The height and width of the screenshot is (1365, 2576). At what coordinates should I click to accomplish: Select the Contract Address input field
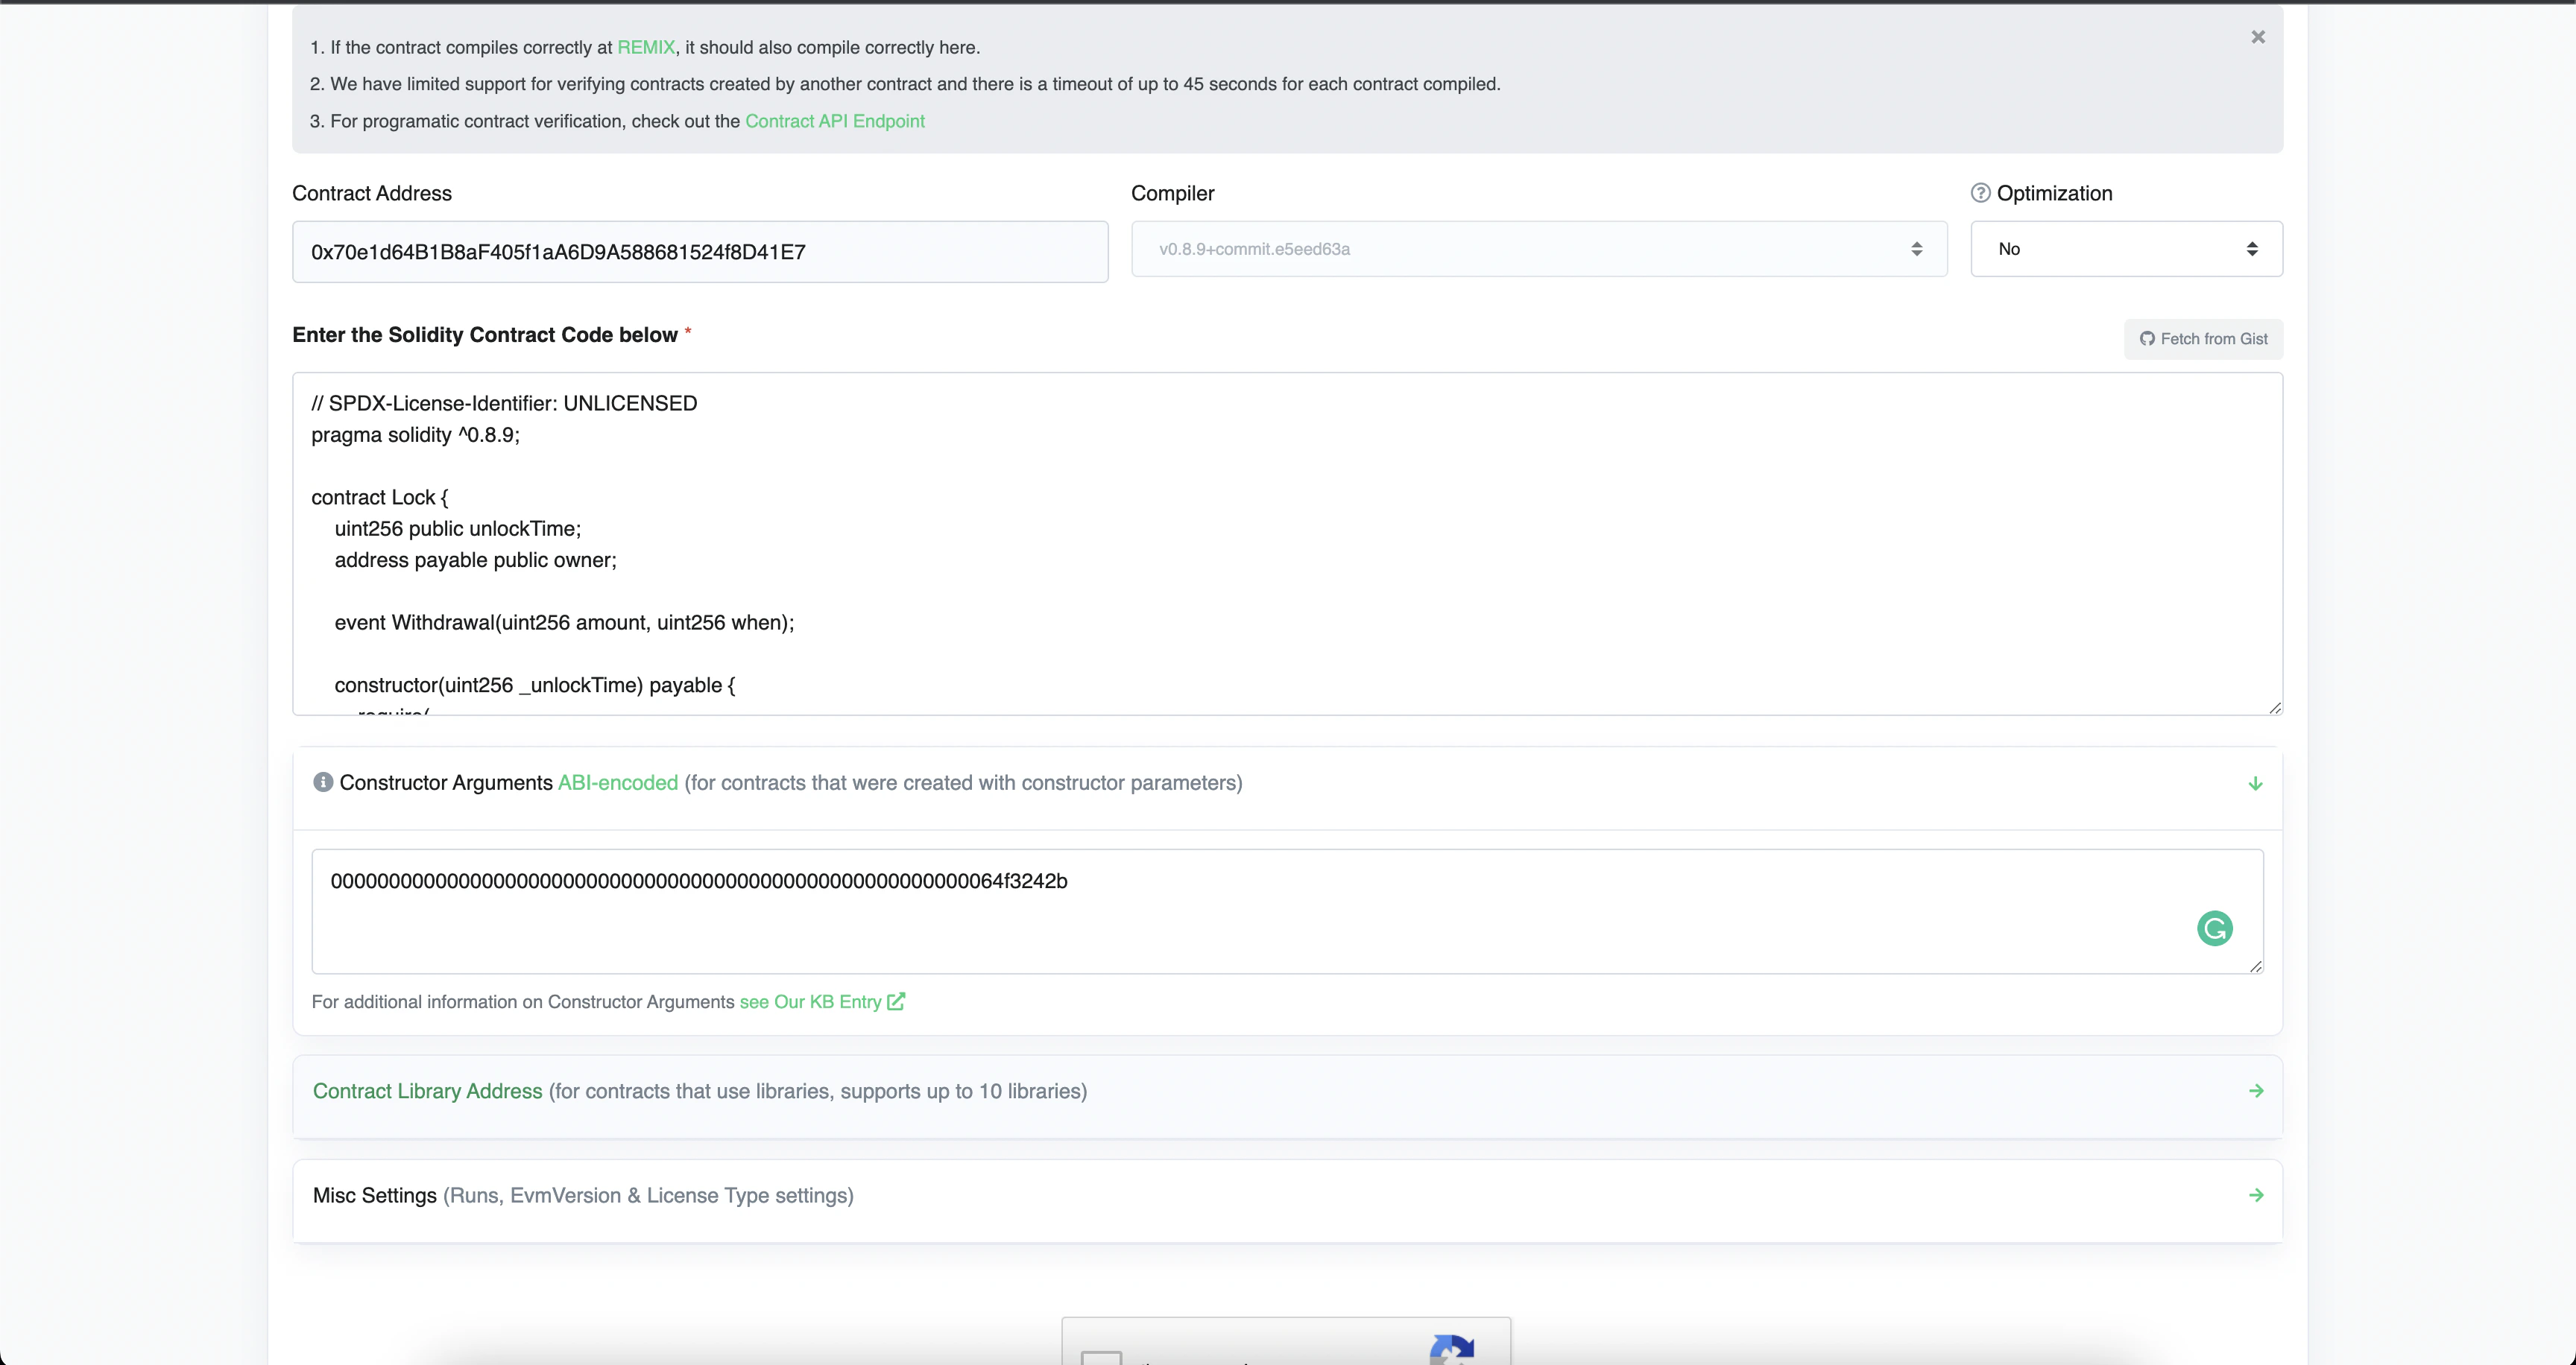coord(699,251)
